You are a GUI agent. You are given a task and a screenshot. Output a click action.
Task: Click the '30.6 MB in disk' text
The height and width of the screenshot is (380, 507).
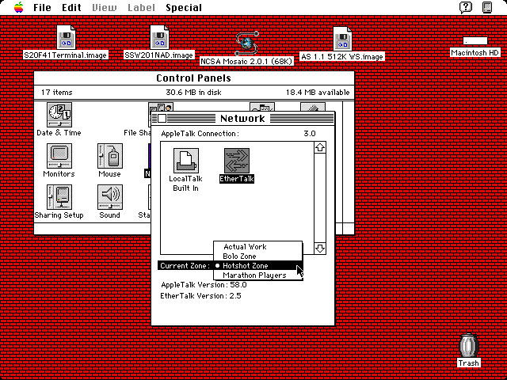point(193,93)
